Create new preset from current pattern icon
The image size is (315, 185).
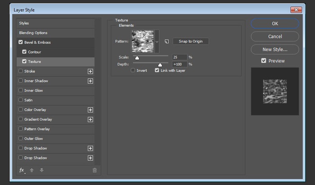[x=166, y=41]
